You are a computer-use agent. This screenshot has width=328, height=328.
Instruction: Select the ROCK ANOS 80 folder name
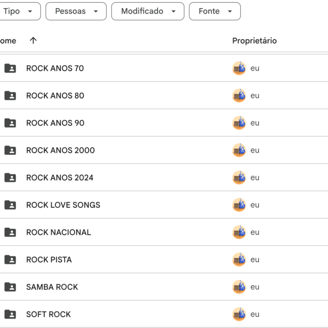pos(55,96)
